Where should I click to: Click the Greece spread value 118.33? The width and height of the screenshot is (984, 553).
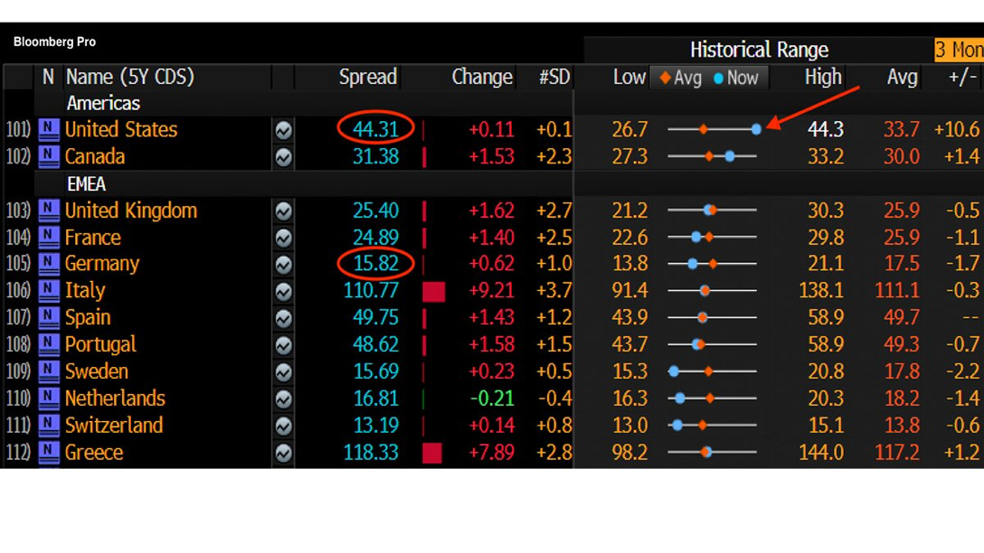[371, 453]
